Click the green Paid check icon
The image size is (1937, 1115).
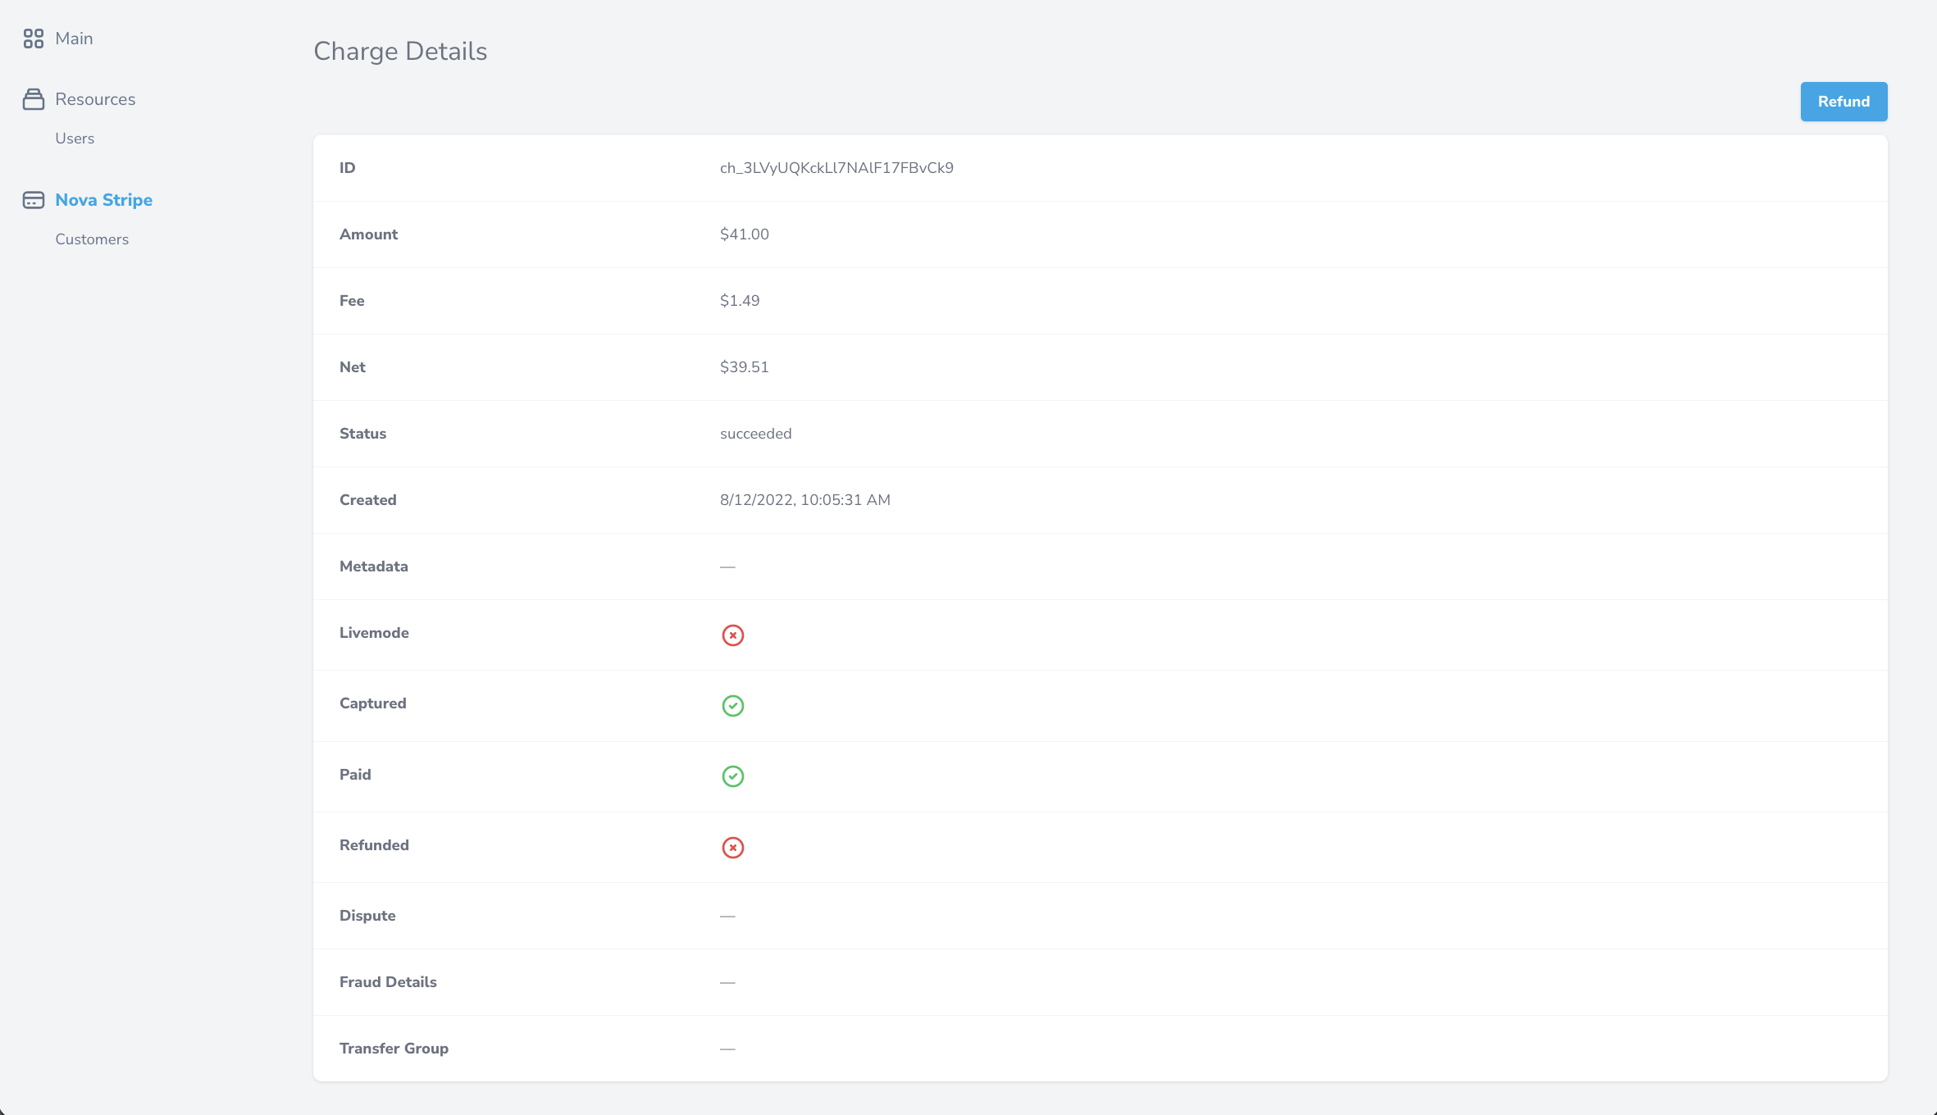(732, 776)
